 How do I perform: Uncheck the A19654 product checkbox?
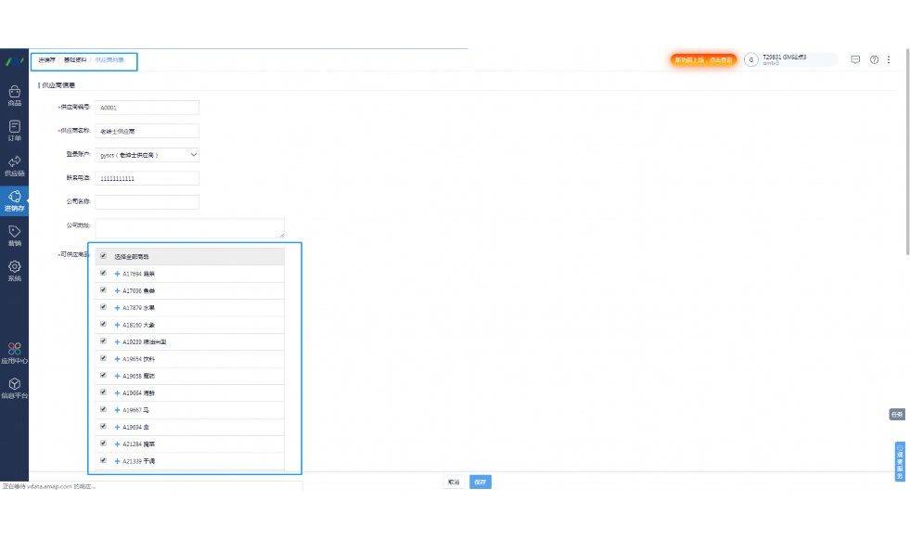click(103, 358)
